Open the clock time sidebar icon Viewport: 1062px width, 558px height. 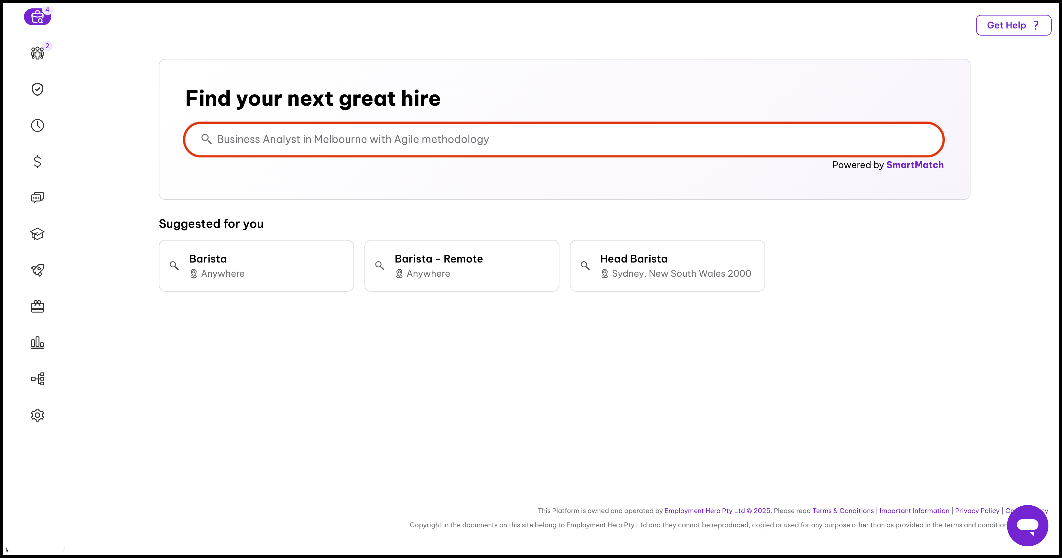37,125
